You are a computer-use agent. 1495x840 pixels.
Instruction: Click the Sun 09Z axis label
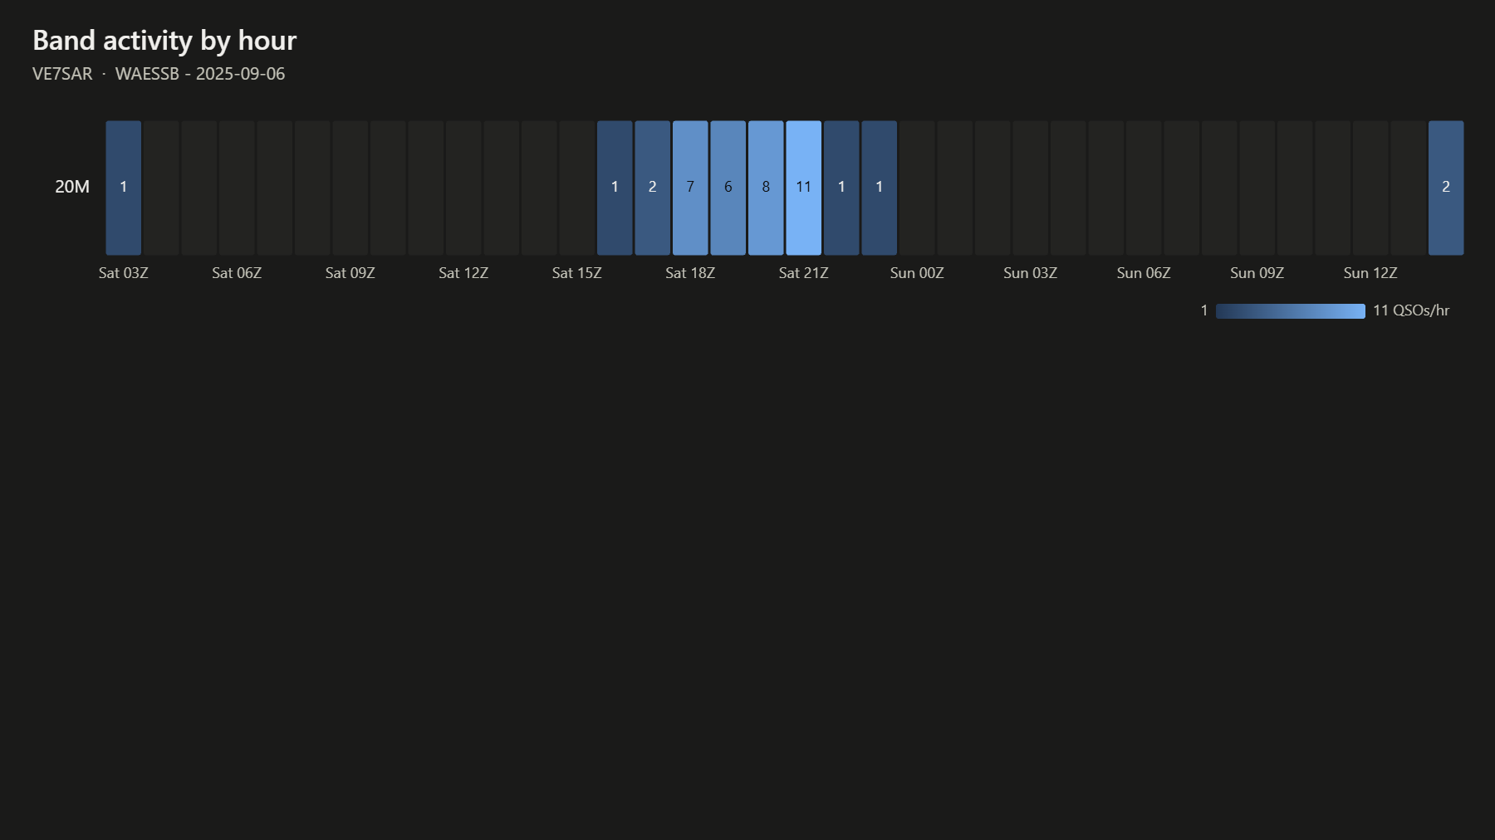pos(1257,273)
